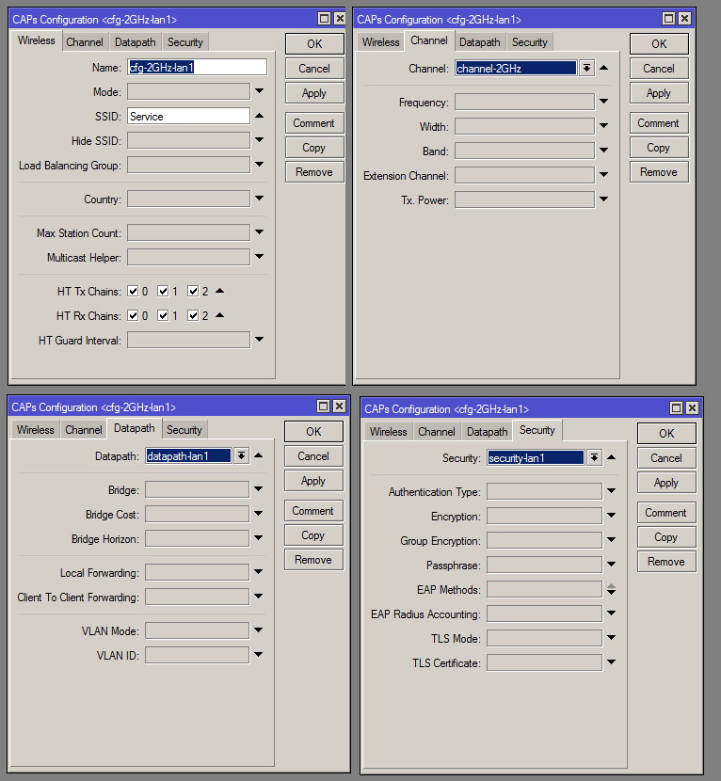Expand the TLS Mode field
Screen dimensions: 721x781
(x=612, y=638)
